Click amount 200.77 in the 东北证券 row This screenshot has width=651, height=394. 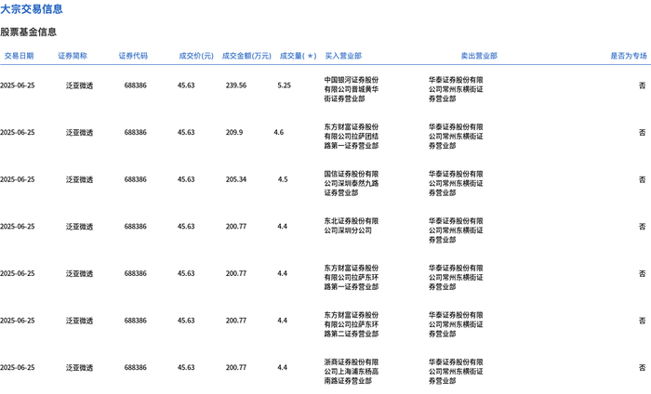236,227
